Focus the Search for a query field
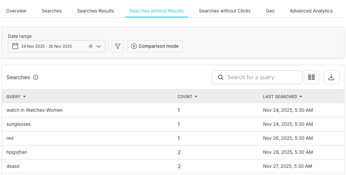This screenshot has width=346, height=175. [x=262, y=77]
